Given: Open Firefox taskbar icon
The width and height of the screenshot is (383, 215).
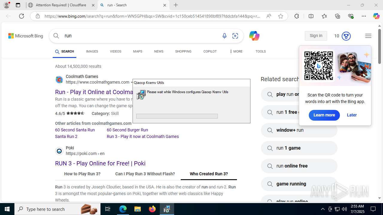Looking at the screenshot, I should [152, 209].
